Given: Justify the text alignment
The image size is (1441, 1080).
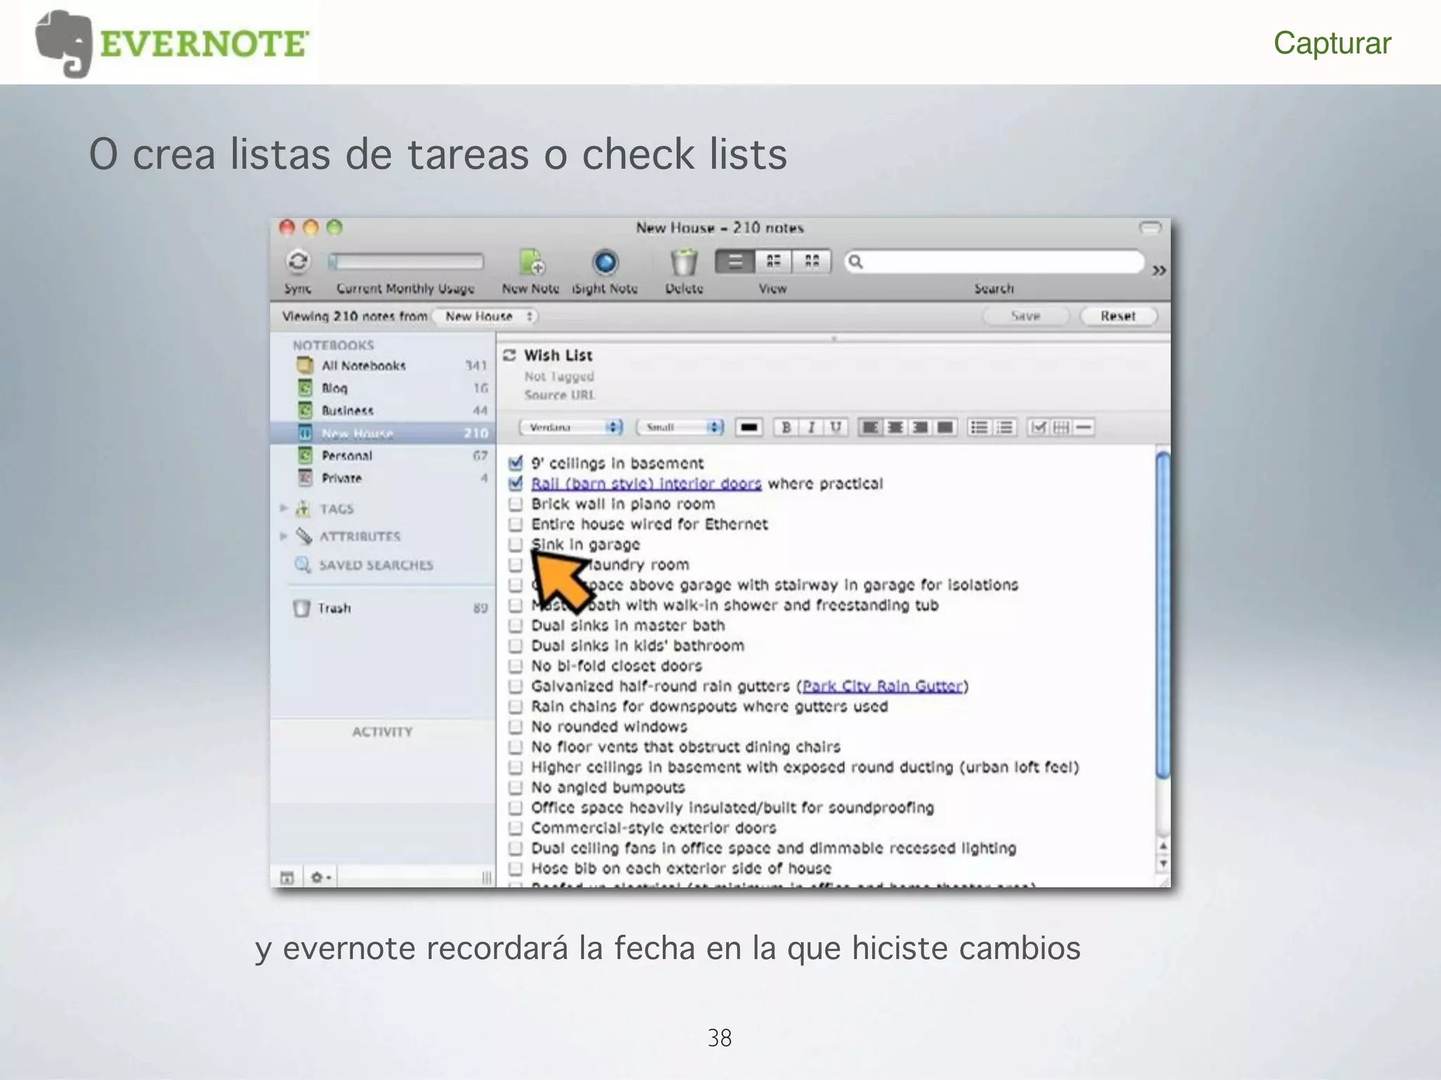Looking at the screenshot, I should tap(945, 427).
